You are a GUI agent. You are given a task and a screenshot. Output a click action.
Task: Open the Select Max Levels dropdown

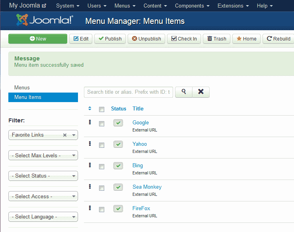pyautogui.click(x=43, y=155)
